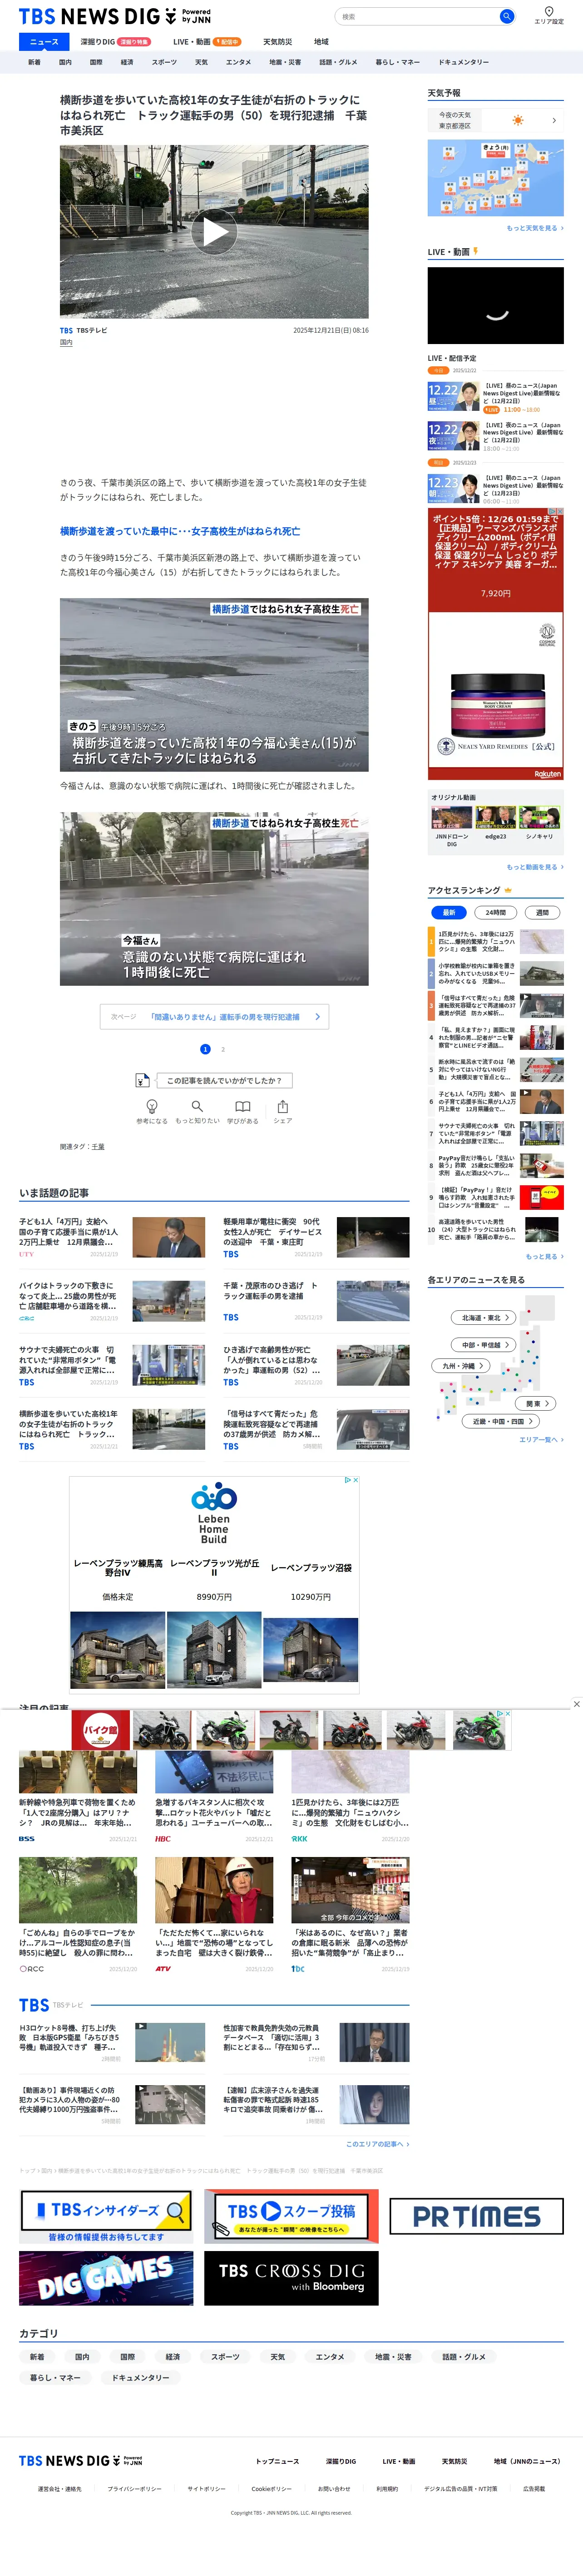
Task: Open the ドキュメンタリー sub-navigation item
Action: 463,62
